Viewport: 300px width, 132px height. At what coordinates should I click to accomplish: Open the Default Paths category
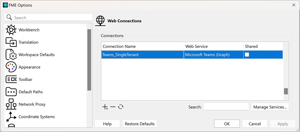[31, 92]
